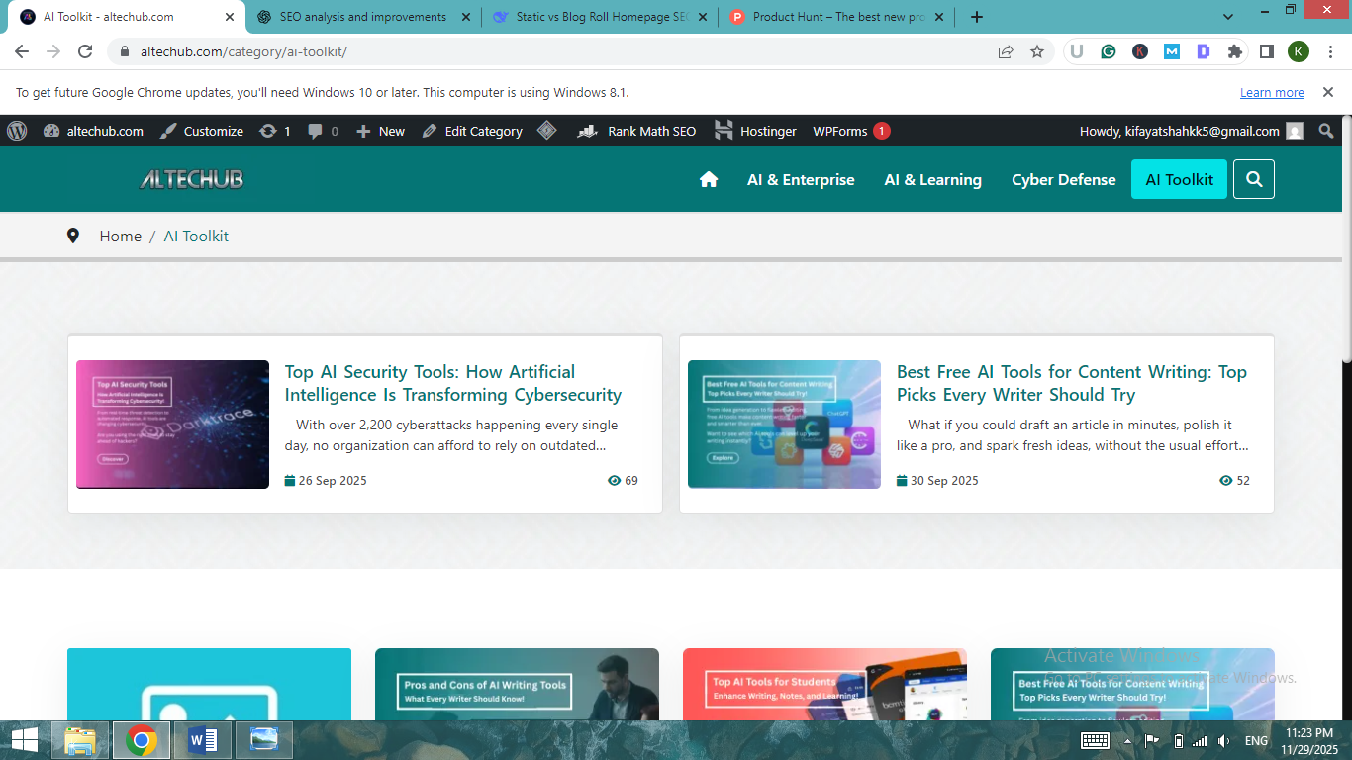This screenshot has width=1352, height=760.
Task: Open the WordPress logo menu in admin bar
Action: pyautogui.click(x=17, y=131)
